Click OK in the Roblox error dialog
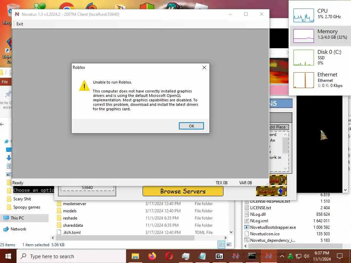The height and width of the screenshot is (263, 351). 191,126
